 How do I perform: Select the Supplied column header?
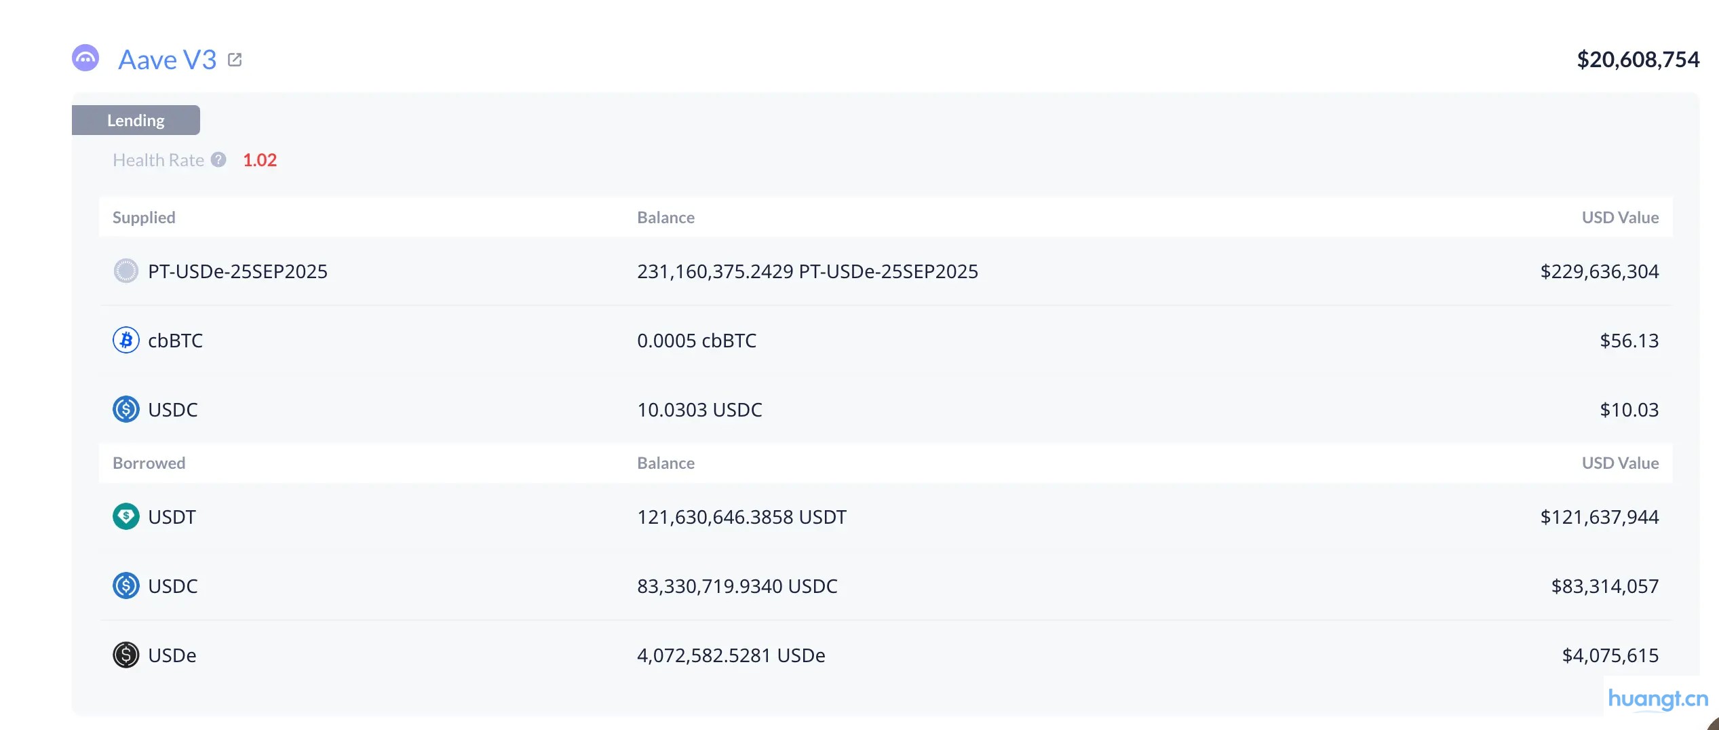click(x=143, y=218)
